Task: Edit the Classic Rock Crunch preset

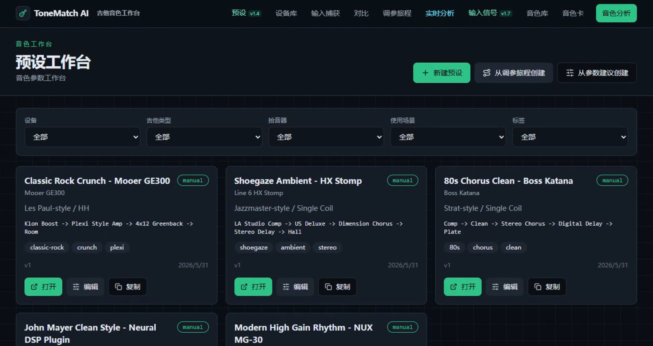Action: (x=85, y=287)
